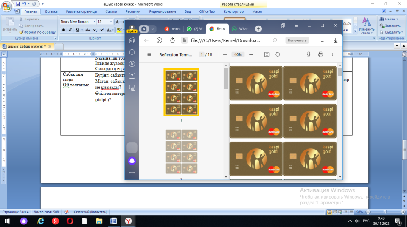Switch to the Вставка ribbon tab
Screen dimensions: 407x227
[x=51, y=12]
